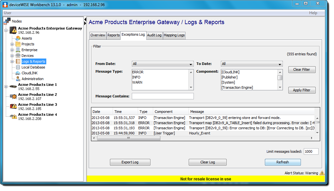Expand the Enterprise tree node
Viewport: 334px width, 191px height.
pos(12,50)
